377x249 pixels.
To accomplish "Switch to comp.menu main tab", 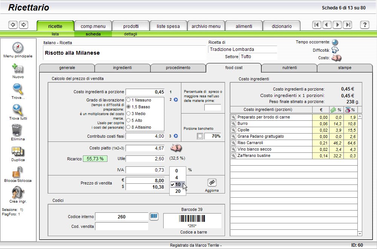I will tap(93, 26).
